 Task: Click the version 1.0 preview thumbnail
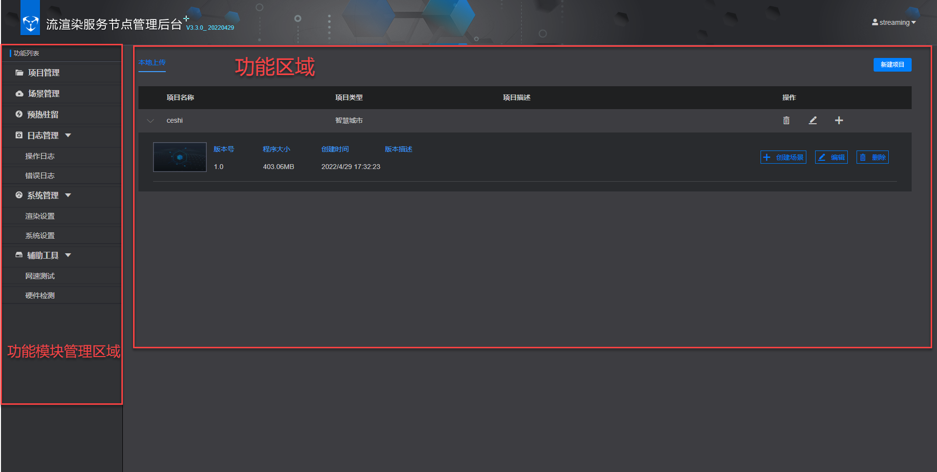179,157
